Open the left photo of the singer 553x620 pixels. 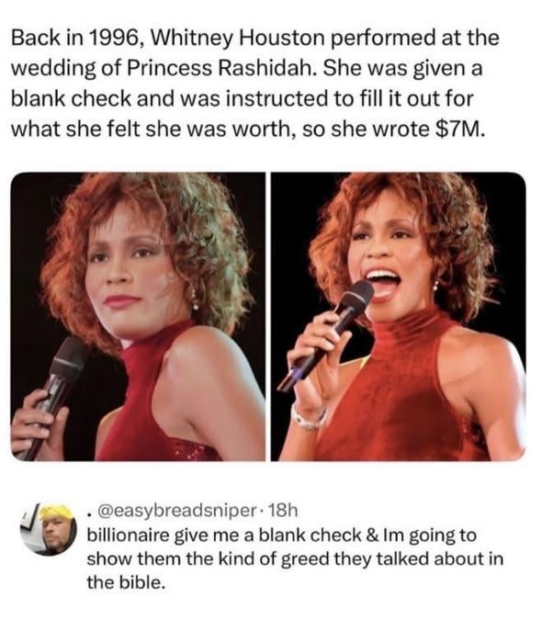[138, 317]
